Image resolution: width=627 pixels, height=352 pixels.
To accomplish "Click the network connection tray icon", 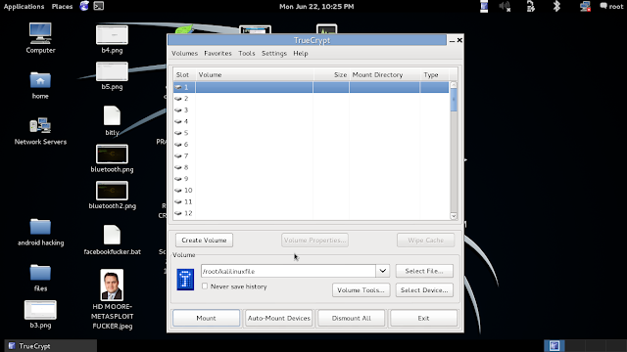I will click(585, 7).
